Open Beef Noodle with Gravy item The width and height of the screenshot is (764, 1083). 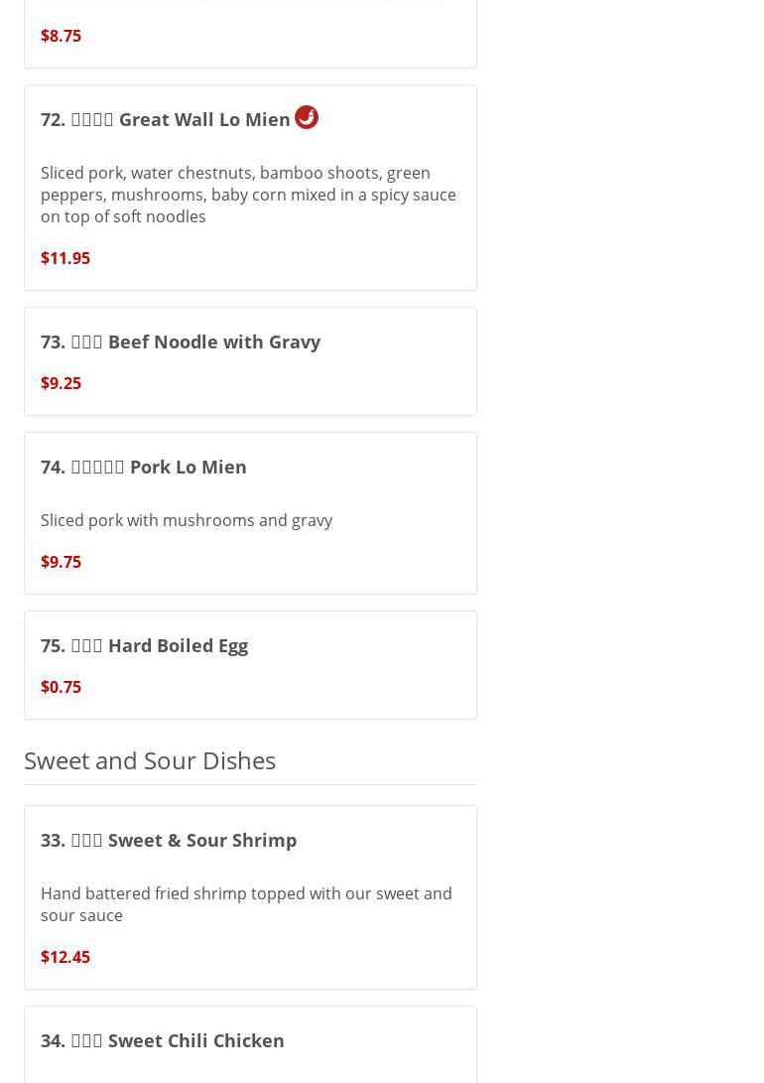pyautogui.click(x=181, y=341)
